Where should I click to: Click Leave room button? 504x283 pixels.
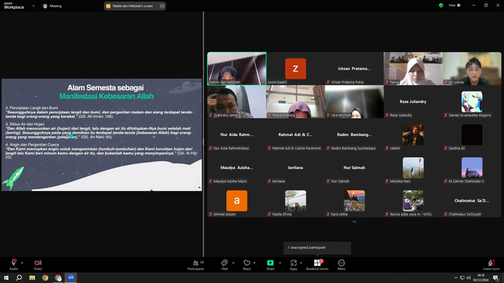click(491, 264)
